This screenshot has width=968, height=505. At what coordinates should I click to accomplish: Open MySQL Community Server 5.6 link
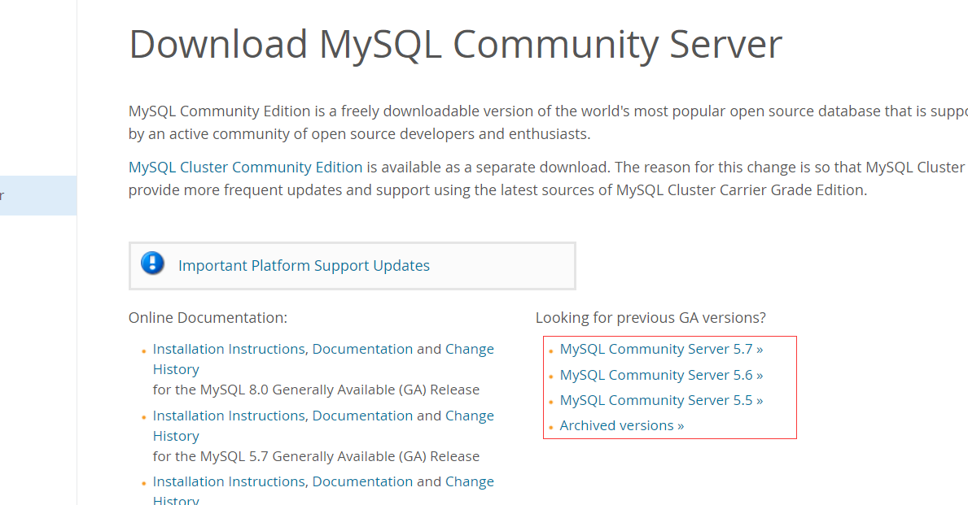[x=661, y=375]
